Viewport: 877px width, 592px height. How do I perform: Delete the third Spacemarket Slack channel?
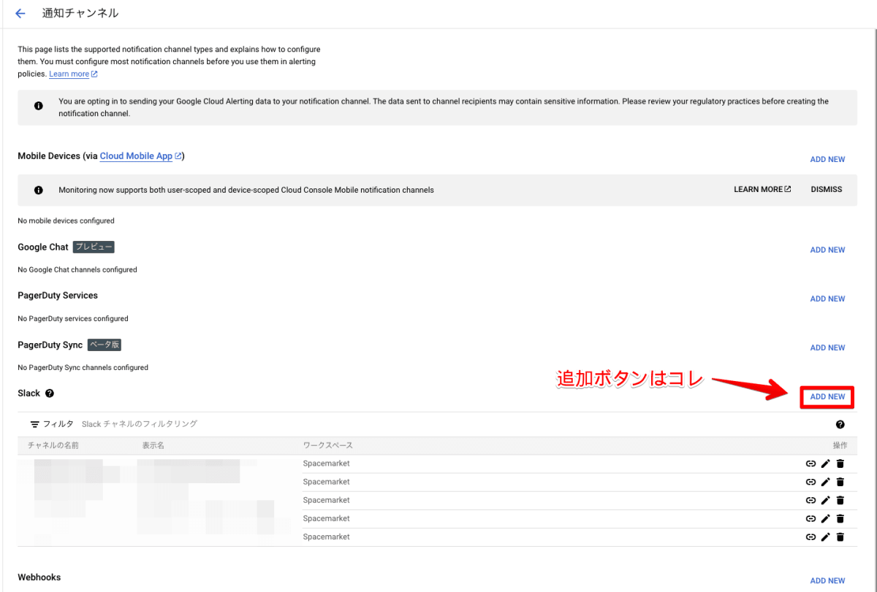point(840,500)
